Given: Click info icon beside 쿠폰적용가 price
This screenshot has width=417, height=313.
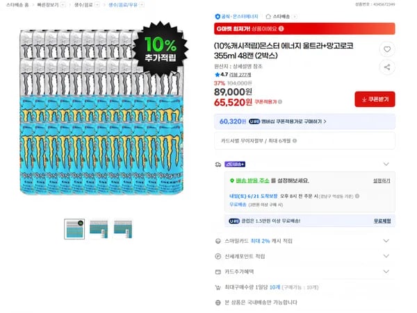Looking at the screenshot, I should (x=280, y=102).
